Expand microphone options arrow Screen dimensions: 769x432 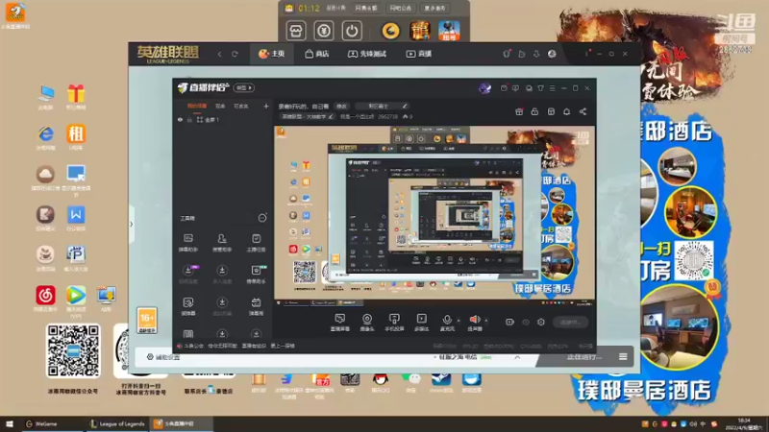point(459,321)
